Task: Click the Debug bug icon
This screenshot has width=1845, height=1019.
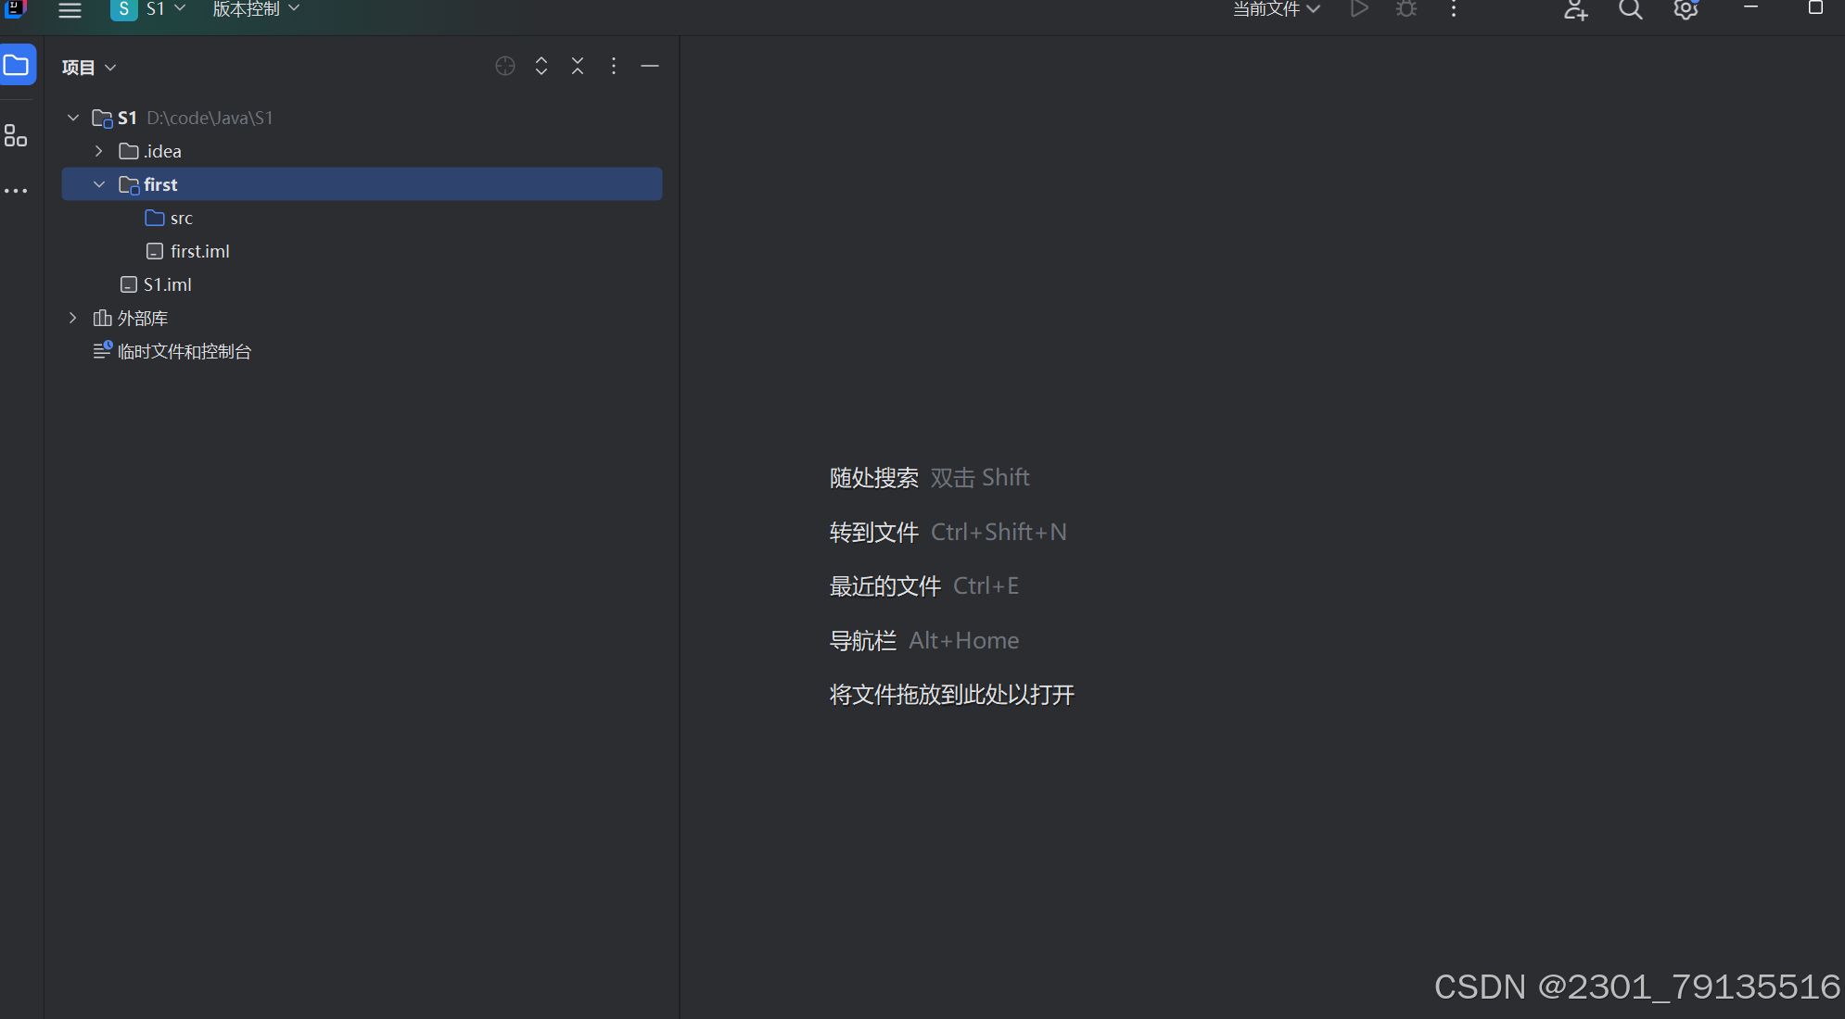Action: [x=1406, y=9]
